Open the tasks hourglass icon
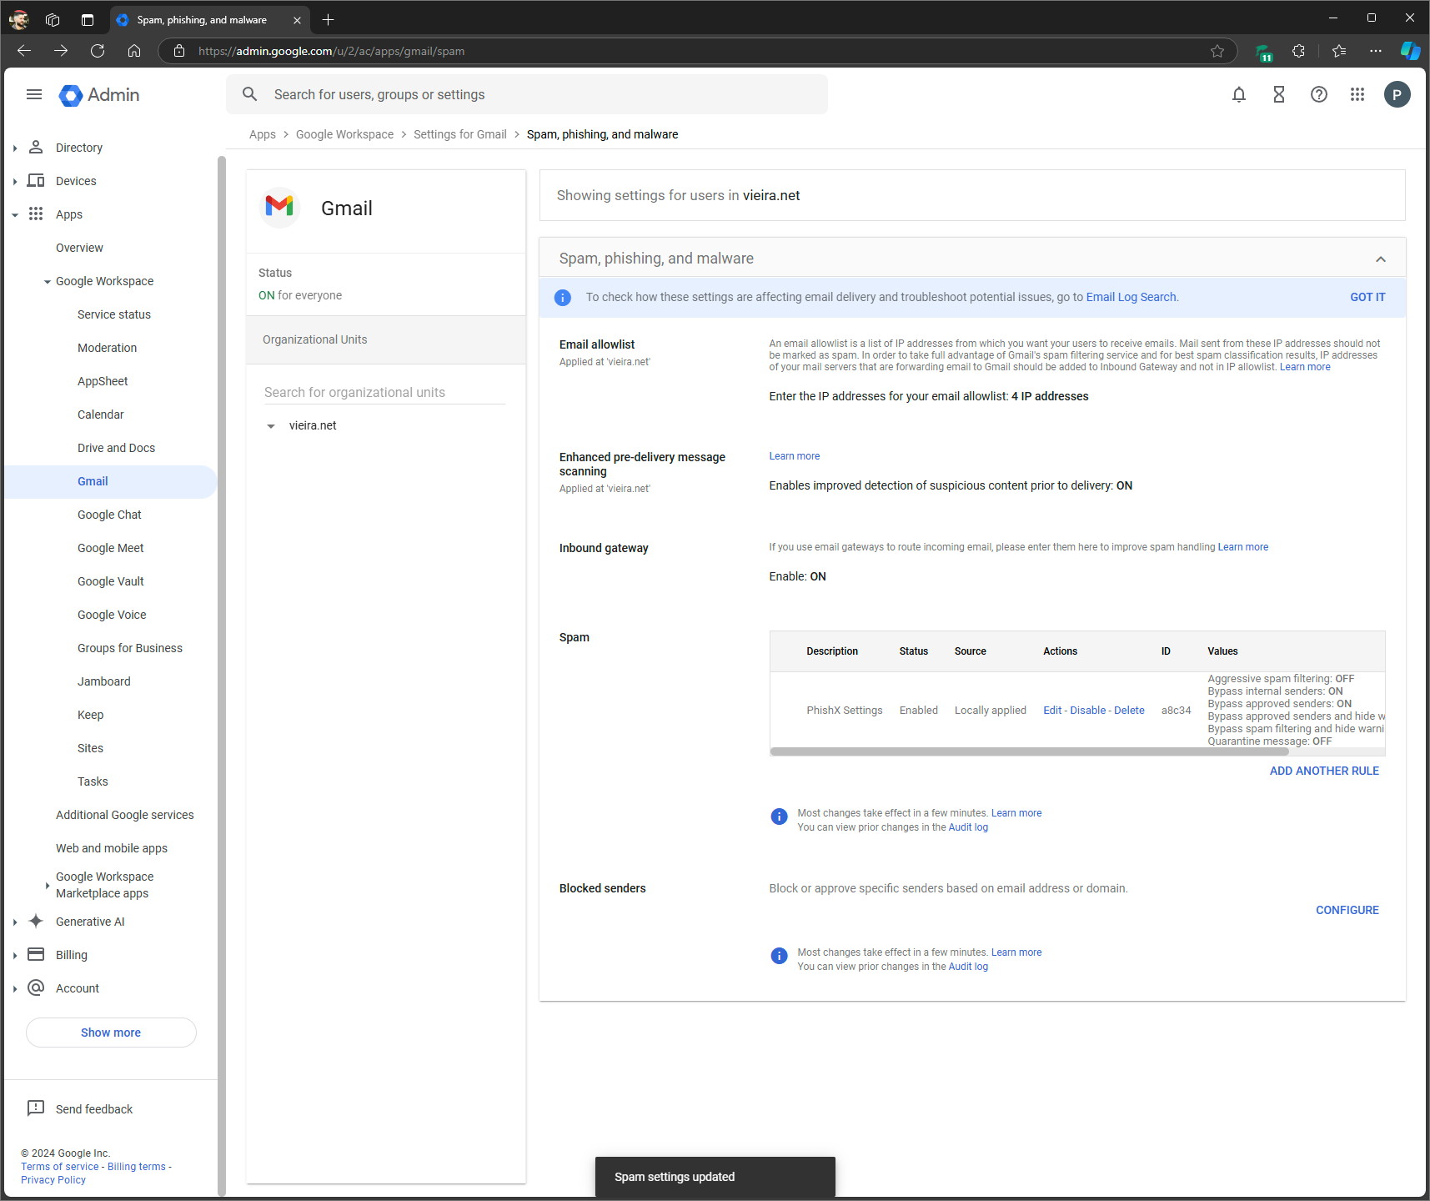Screen dimensions: 1430x1201 click(1279, 94)
